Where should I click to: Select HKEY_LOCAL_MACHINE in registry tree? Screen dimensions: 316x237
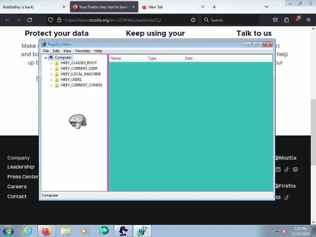click(x=81, y=74)
